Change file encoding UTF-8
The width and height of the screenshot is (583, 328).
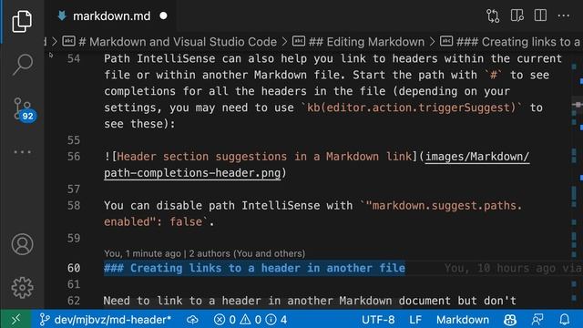(378, 320)
